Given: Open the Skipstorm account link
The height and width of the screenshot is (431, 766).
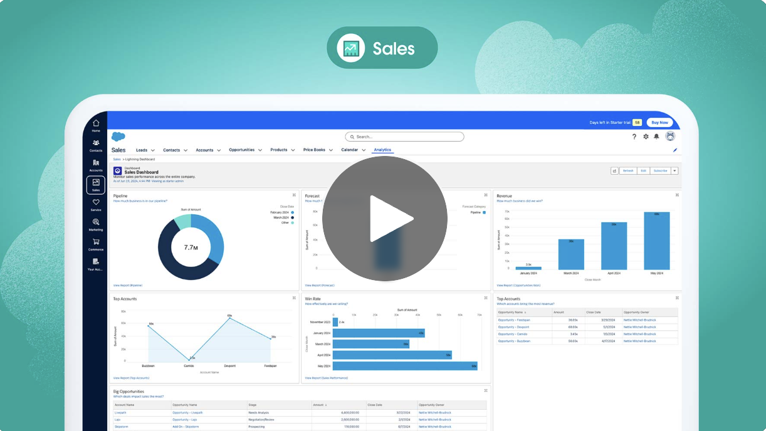Looking at the screenshot, I should pos(120,427).
